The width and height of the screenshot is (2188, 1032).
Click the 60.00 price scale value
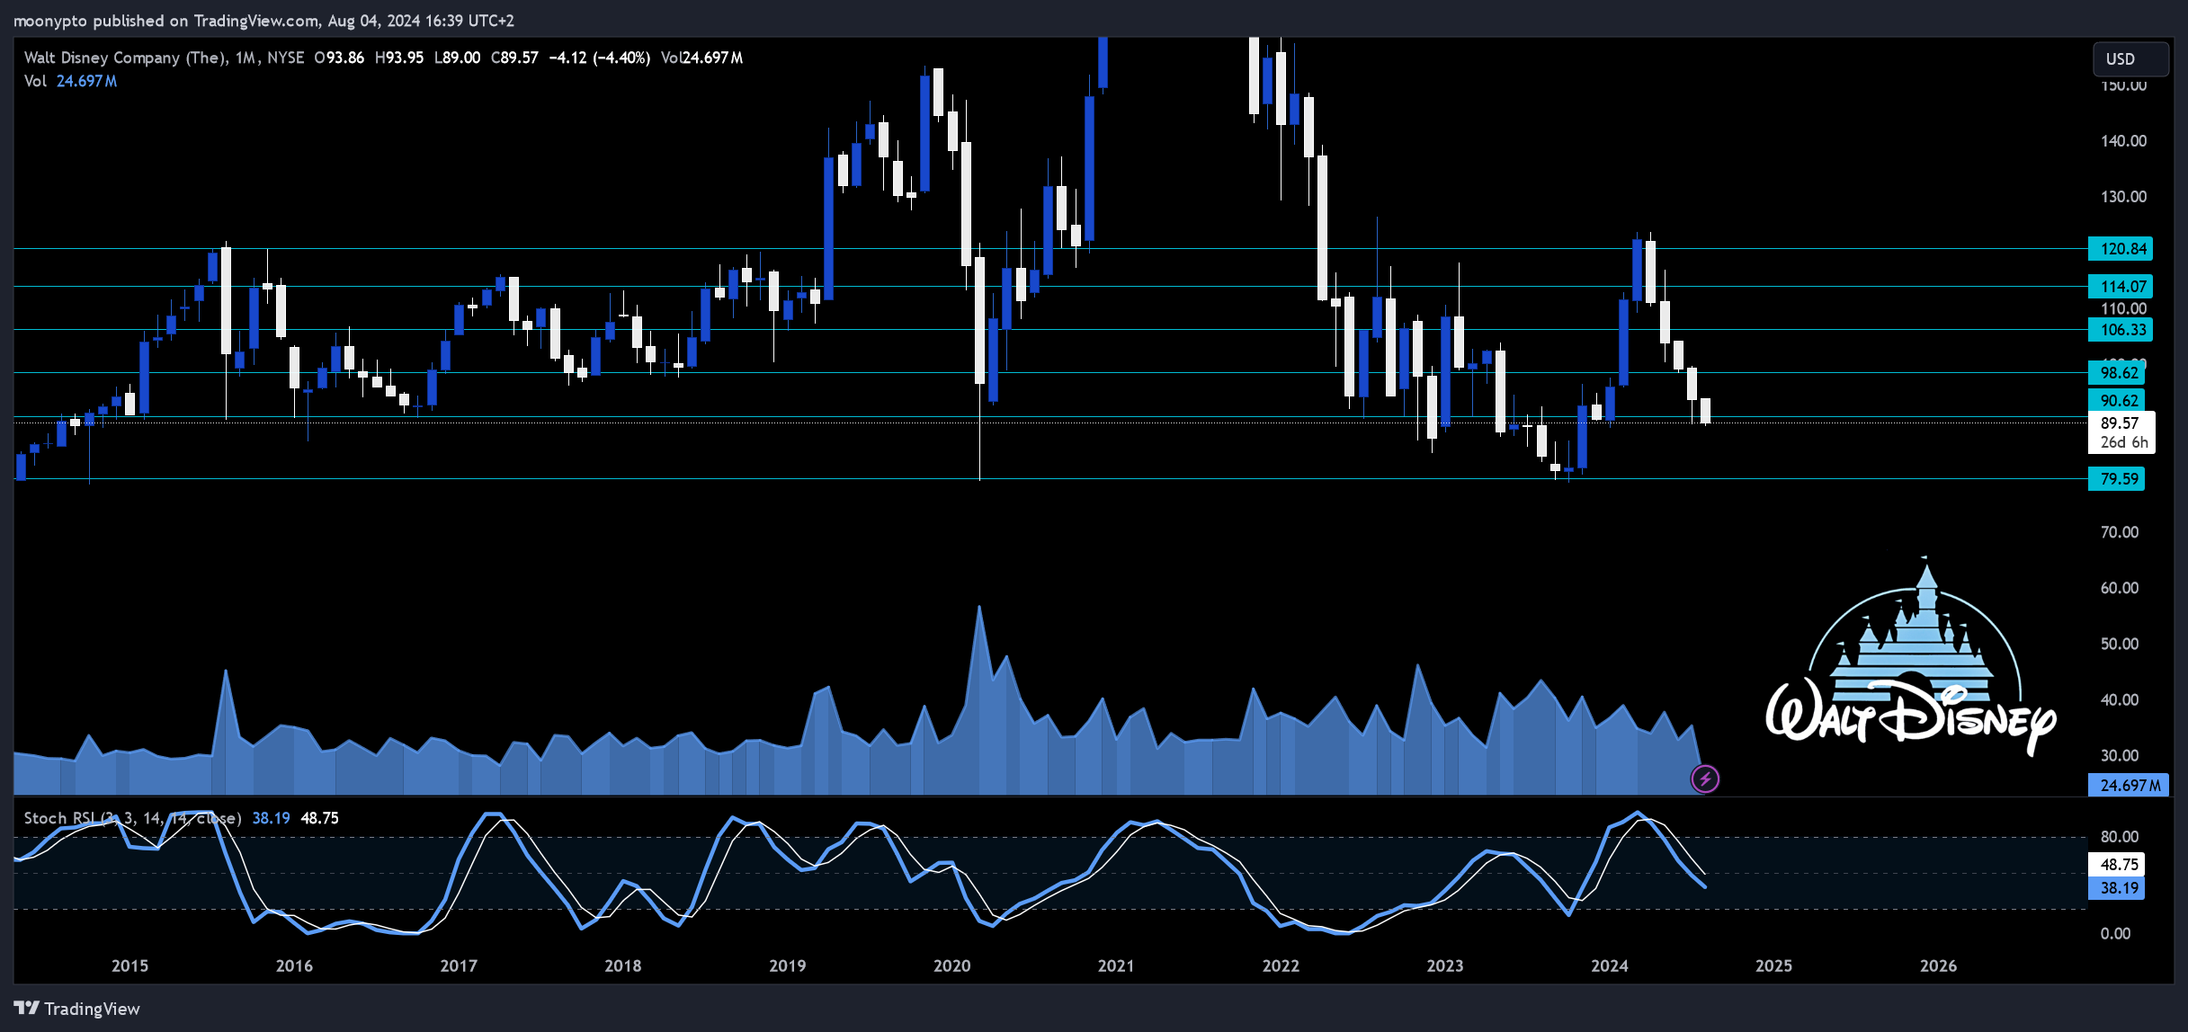[x=2120, y=588]
